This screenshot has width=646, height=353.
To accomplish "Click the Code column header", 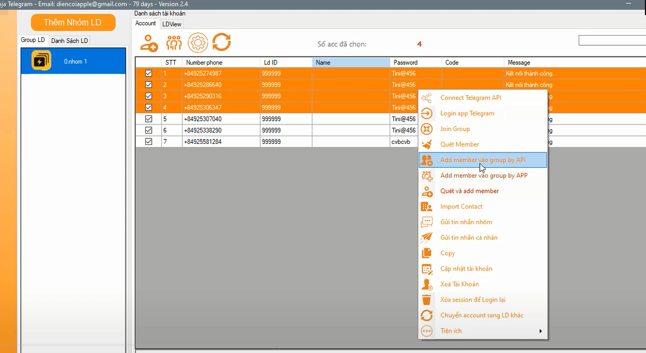I will click(473, 63).
